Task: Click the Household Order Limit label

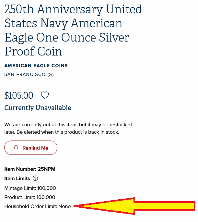Action: (x=31, y=206)
